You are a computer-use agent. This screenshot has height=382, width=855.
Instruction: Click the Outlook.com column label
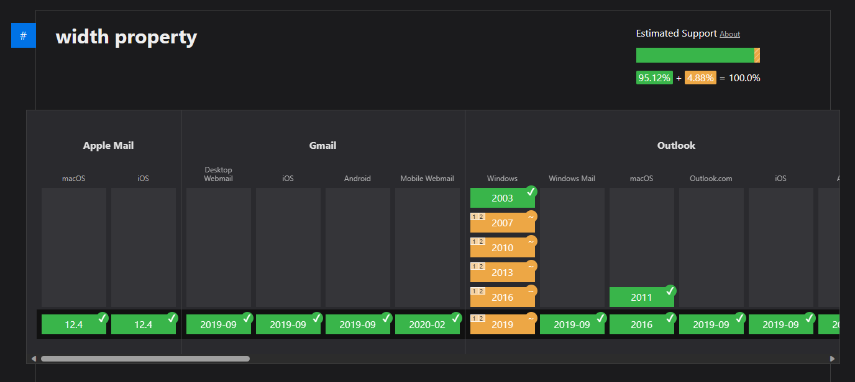[x=711, y=179]
